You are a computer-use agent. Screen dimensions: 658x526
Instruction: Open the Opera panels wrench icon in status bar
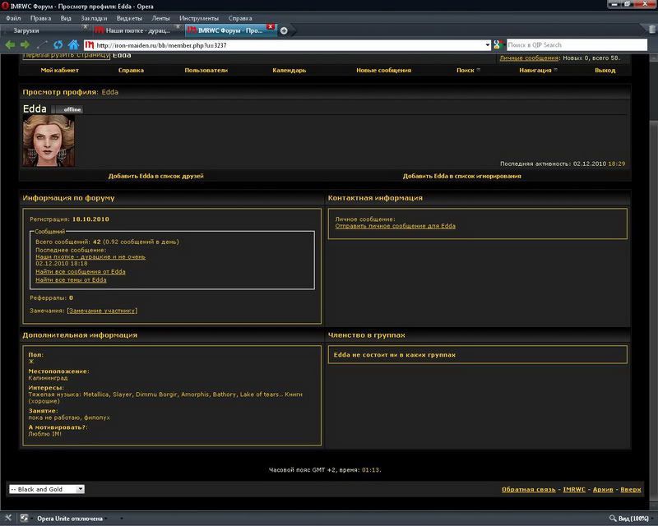(8, 518)
